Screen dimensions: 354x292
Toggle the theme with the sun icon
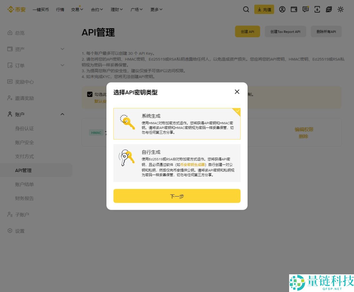(340, 9)
